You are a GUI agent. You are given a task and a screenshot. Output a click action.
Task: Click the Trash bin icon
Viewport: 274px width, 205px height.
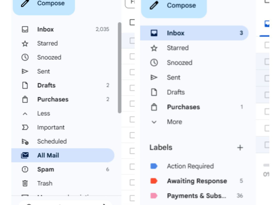tap(25, 183)
